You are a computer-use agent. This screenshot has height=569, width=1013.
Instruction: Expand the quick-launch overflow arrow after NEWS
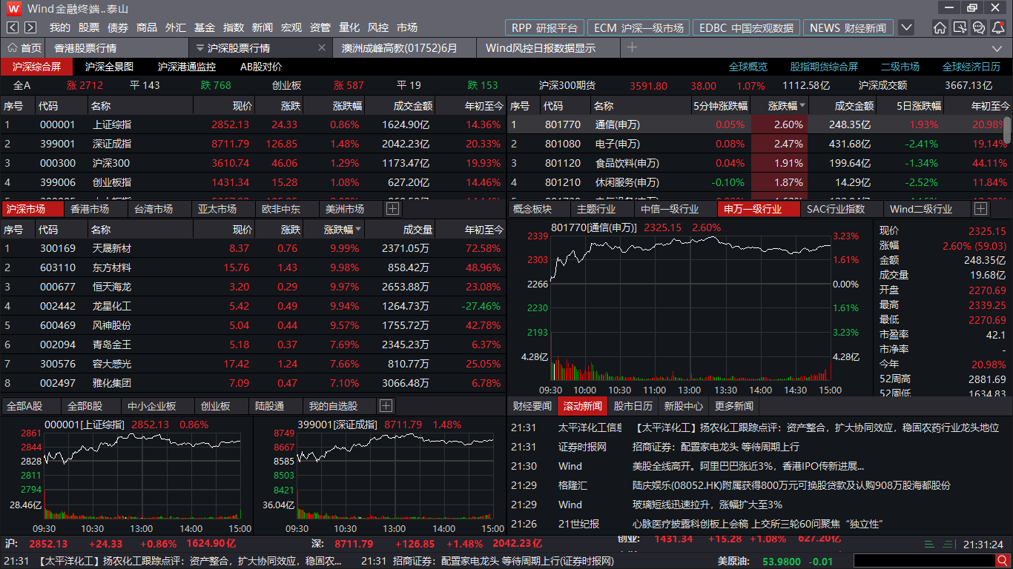(906, 27)
